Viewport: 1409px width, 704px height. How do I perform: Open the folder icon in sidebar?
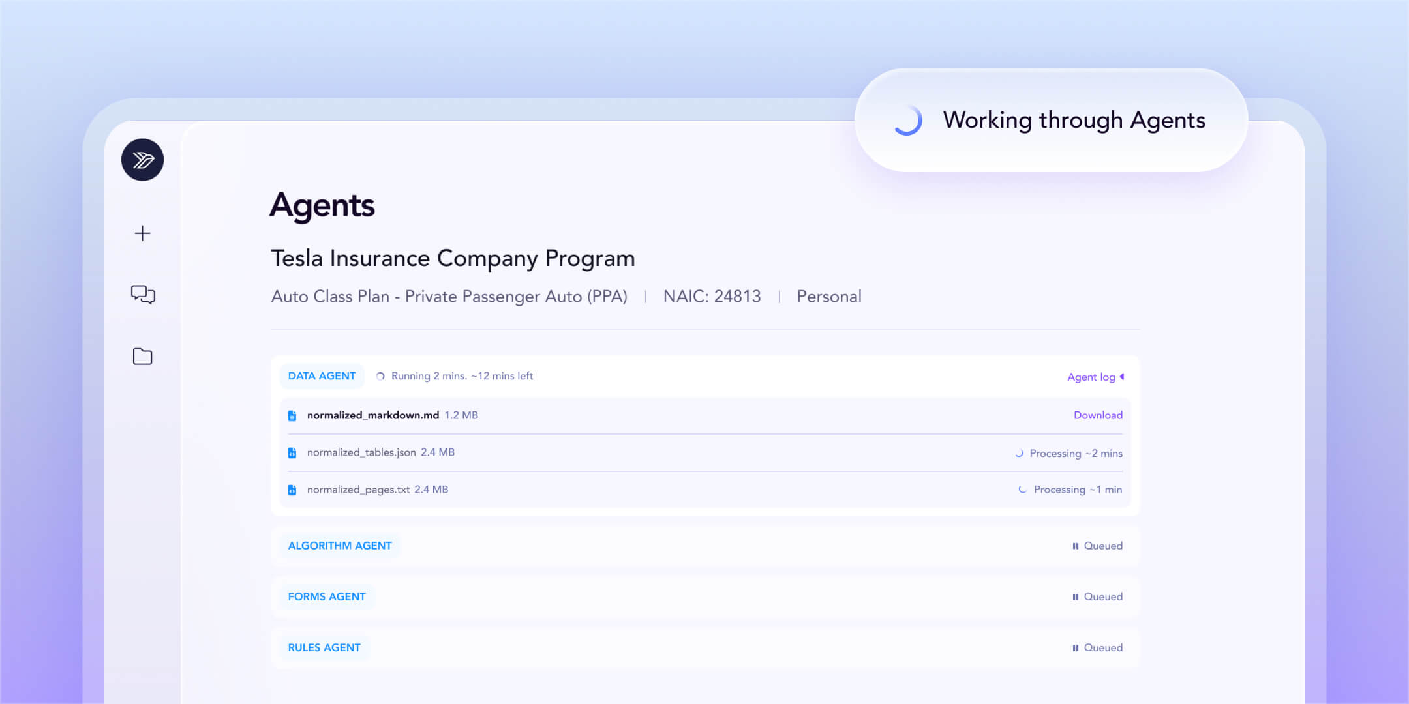coord(142,357)
